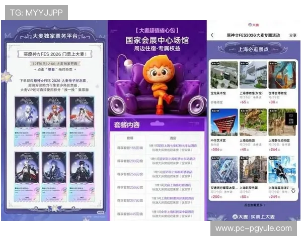The height and width of the screenshot is (241, 302).
Task: Tap the ¥200 price under 交通银行耀雪冰雪
Action: click(x=216, y=197)
